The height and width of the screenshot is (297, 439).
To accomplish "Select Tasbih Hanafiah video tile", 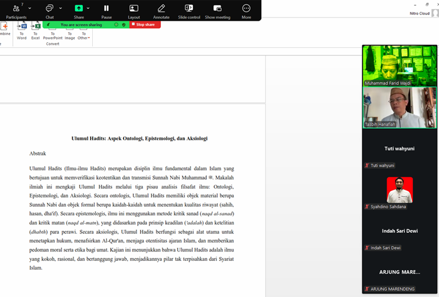I will tap(399, 107).
